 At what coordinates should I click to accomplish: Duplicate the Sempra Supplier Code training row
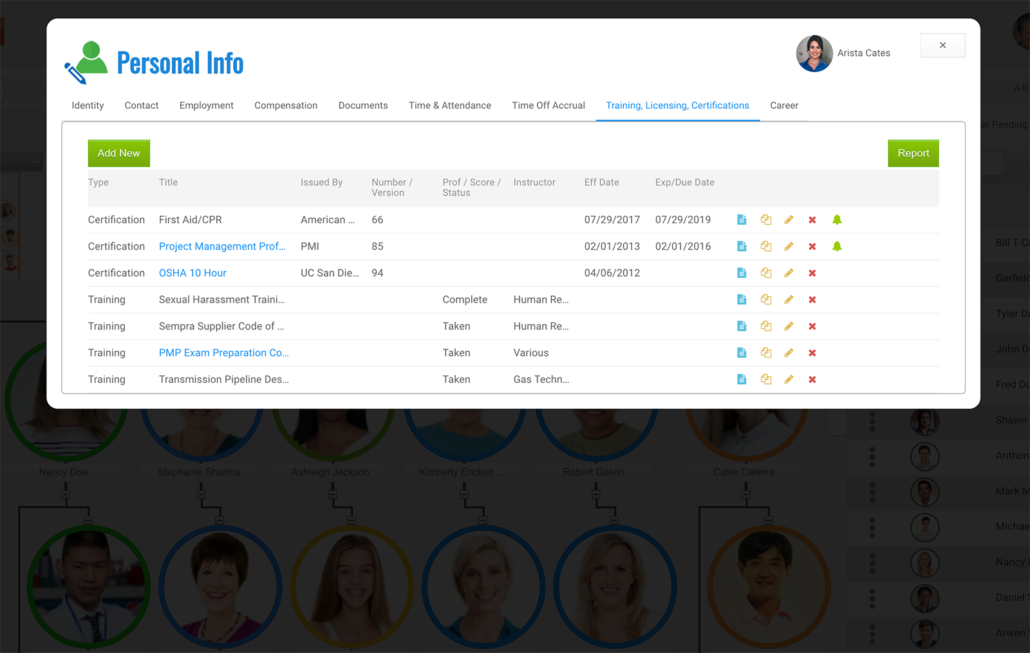point(766,326)
